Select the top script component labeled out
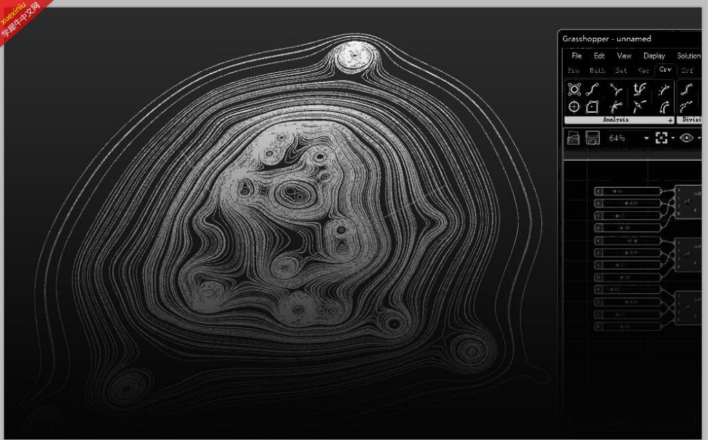This screenshot has width=708, height=440. (688, 201)
